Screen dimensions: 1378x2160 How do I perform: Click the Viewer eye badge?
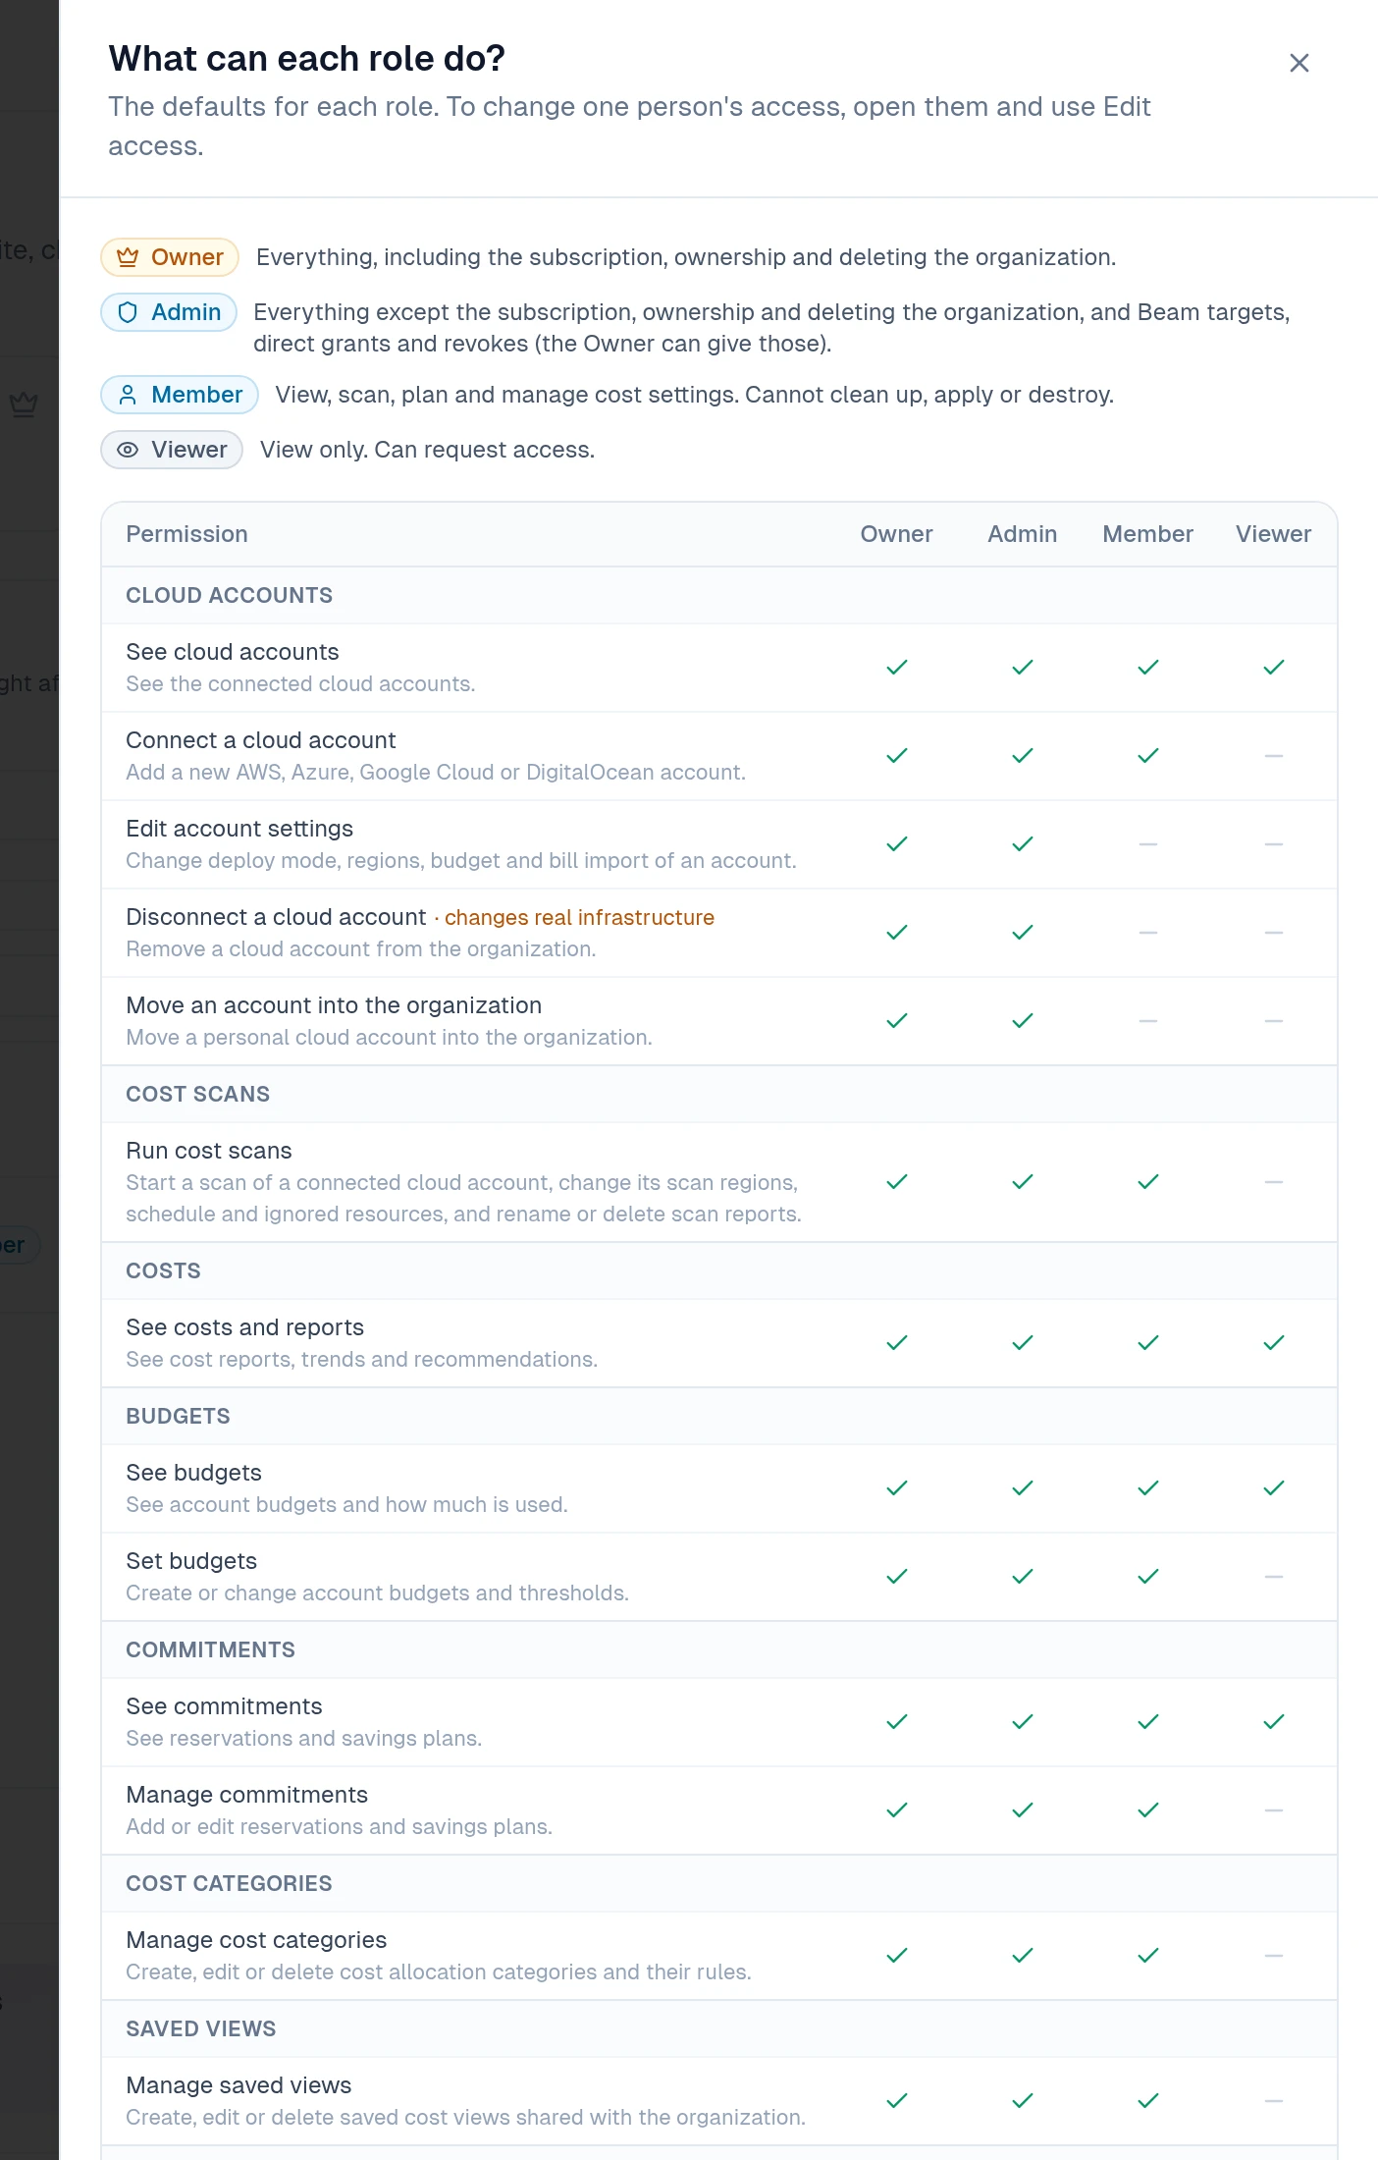[x=172, y=450]
